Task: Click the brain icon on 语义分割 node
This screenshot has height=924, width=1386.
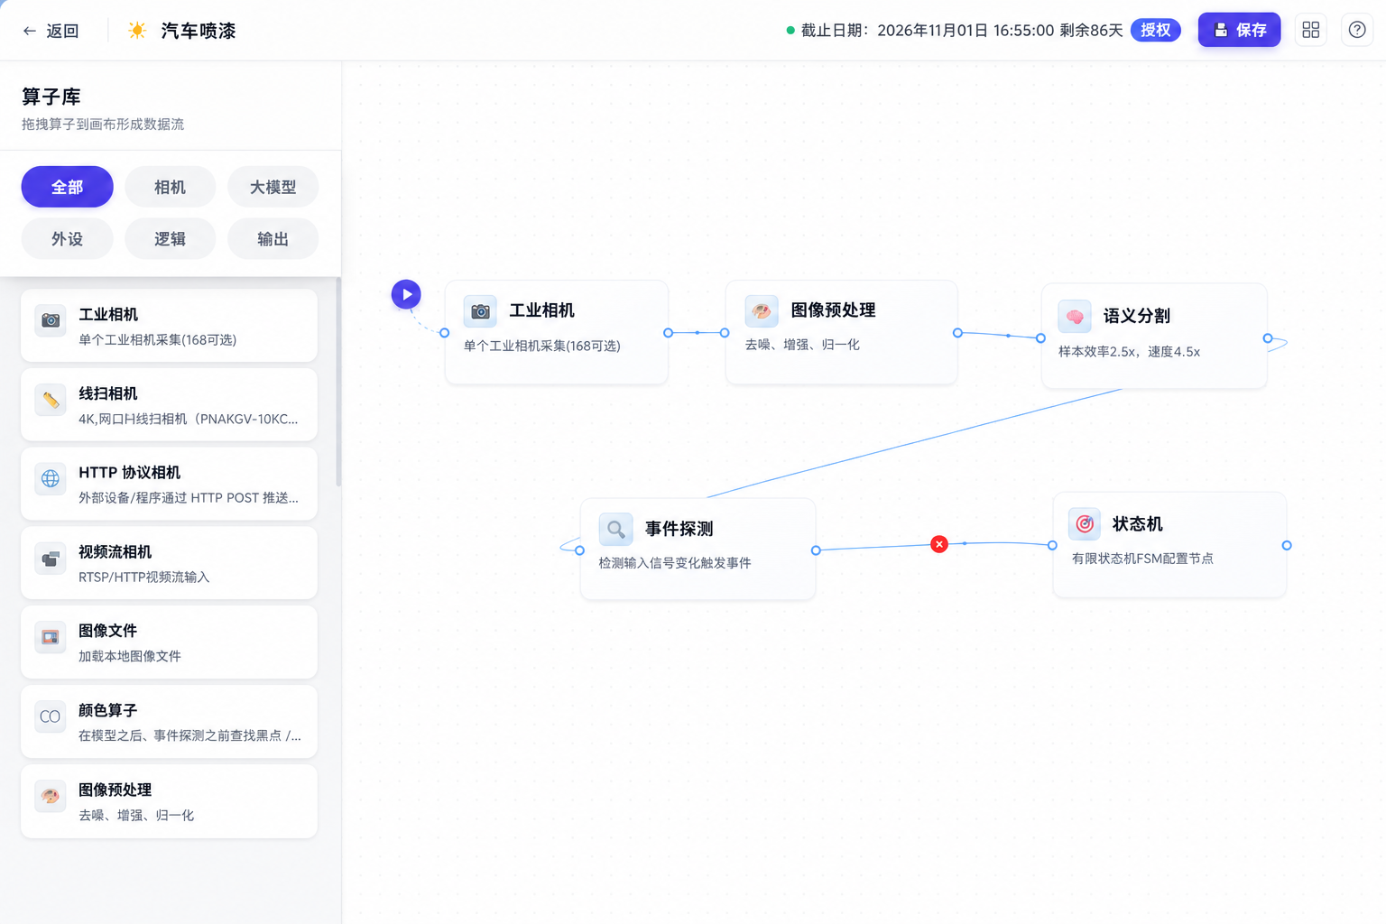Action: (x=1075, y=317)
